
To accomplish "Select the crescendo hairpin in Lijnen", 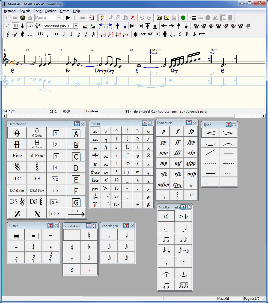I will (210, 133).
